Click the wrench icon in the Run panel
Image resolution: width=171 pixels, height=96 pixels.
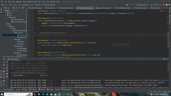[x=4, y=65]
